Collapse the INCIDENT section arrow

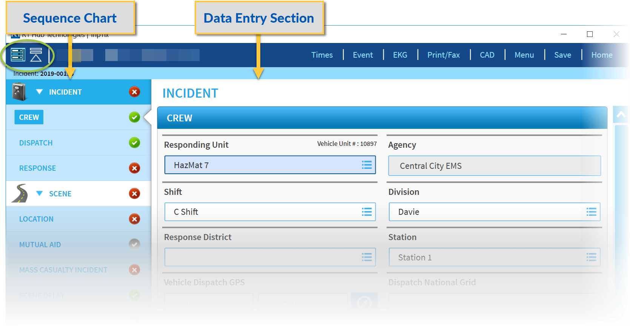click(39, 92)
